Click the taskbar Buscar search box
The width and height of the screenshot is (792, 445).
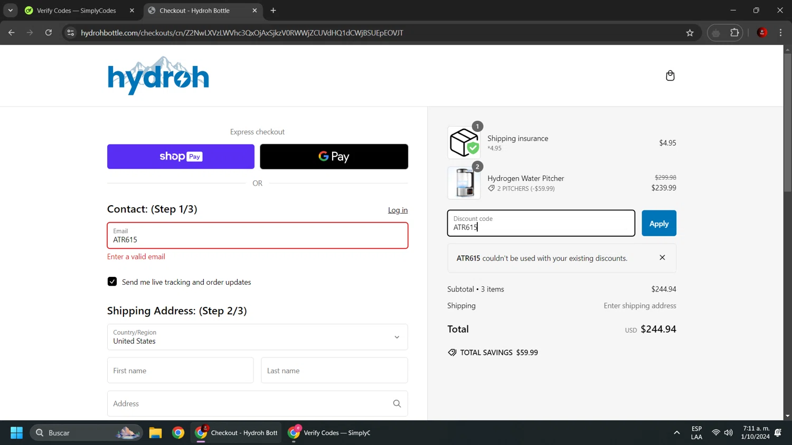coord(86,433)
